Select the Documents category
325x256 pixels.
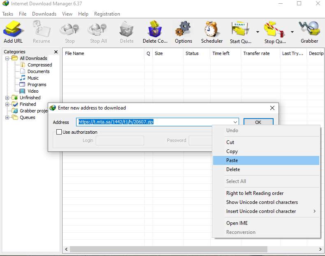38,71
